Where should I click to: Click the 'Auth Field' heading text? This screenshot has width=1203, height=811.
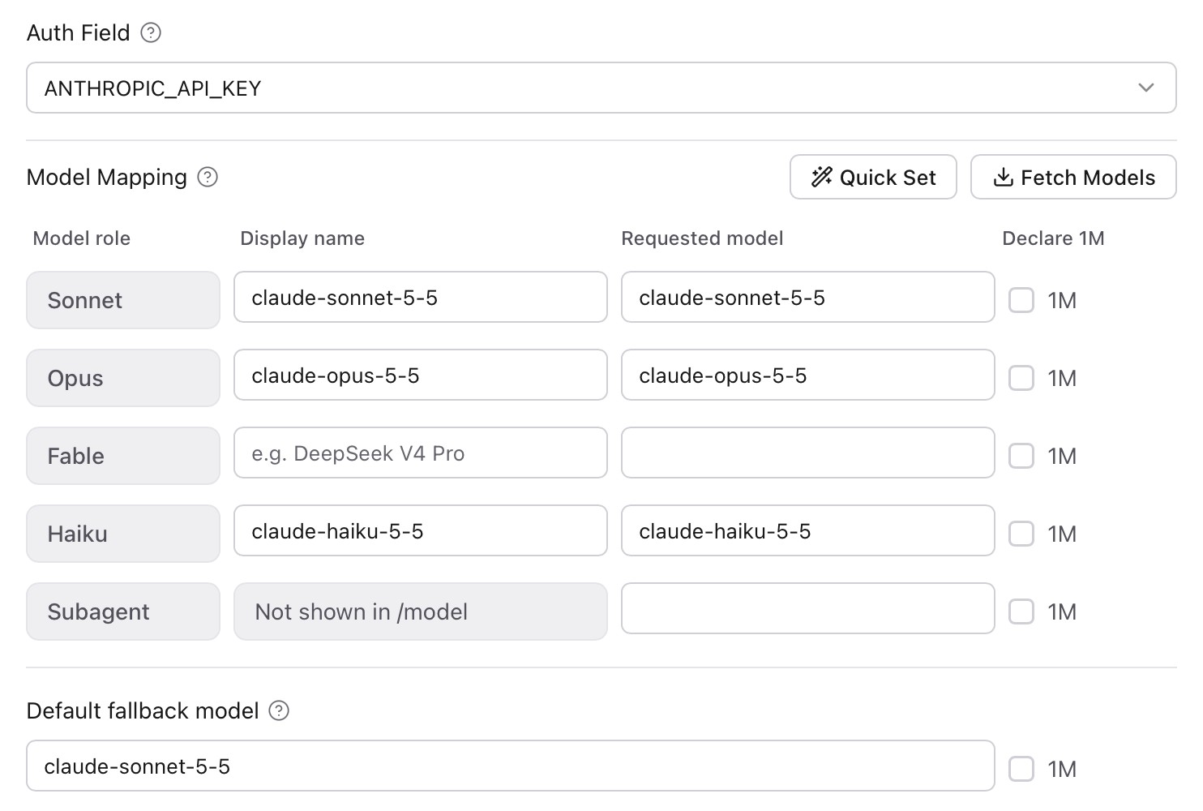pyautogui.click(x=79, y=32)
